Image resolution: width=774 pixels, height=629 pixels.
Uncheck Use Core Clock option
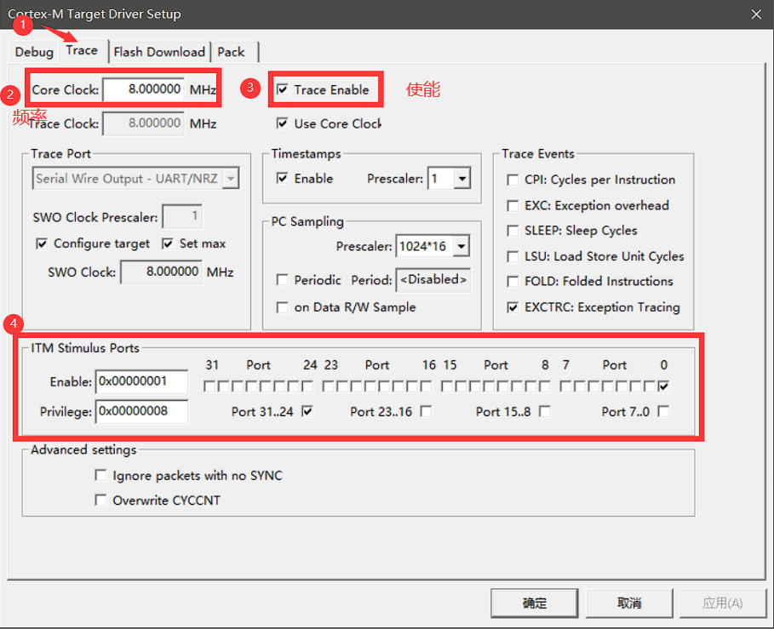(x=283, y=123)
